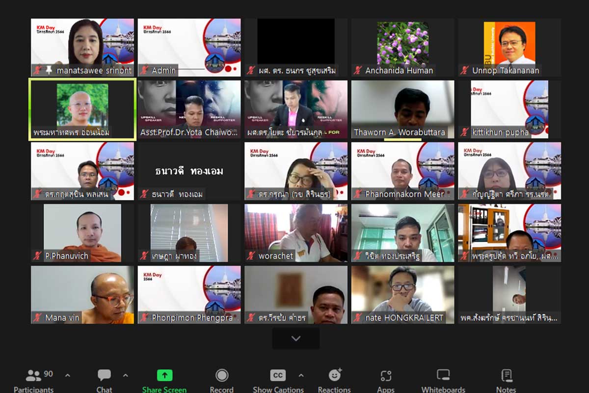Screen dimensions: 589x393
Task: Open the Reactions emoji icon
Action: pyautogui.click(x=335, y=375)
